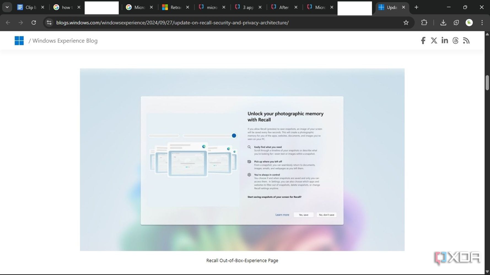Close the 'Clip b' tab
Viewport: 490px width, 275px height.
[x=43, y=7]
